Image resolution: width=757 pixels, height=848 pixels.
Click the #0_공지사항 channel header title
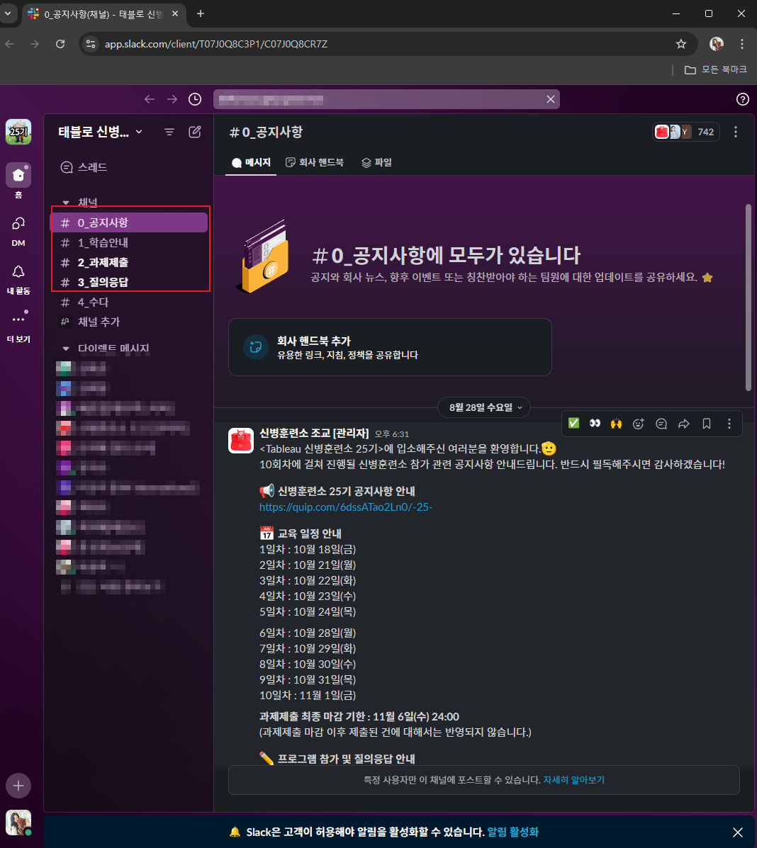click(x=267, y=132)
